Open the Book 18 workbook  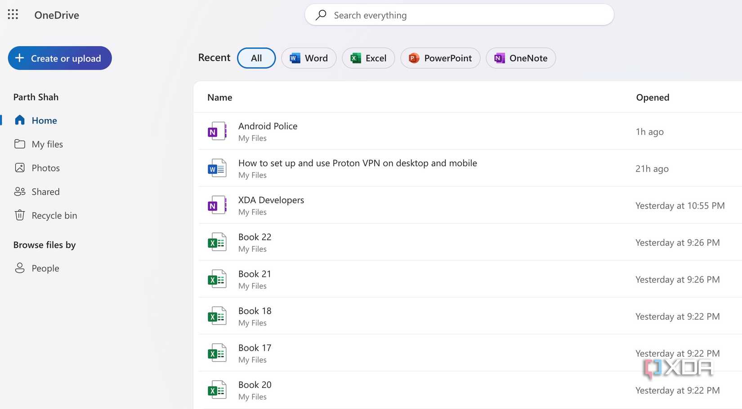coord(255,311)
